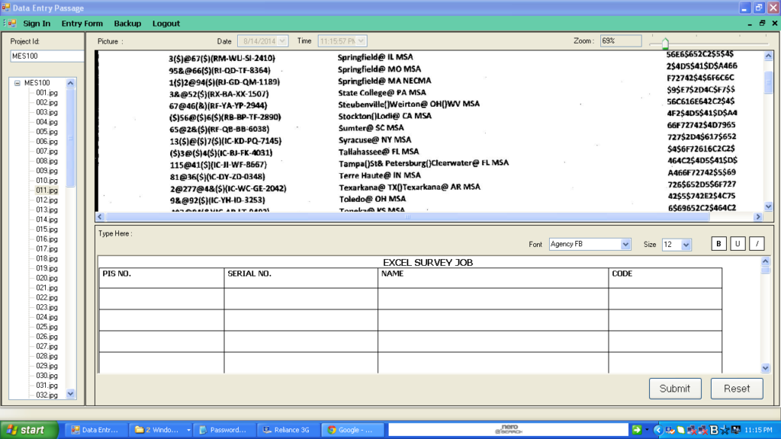Open the BitTorrent tray icon
This screenshot has height=439, width=781.
715,429
